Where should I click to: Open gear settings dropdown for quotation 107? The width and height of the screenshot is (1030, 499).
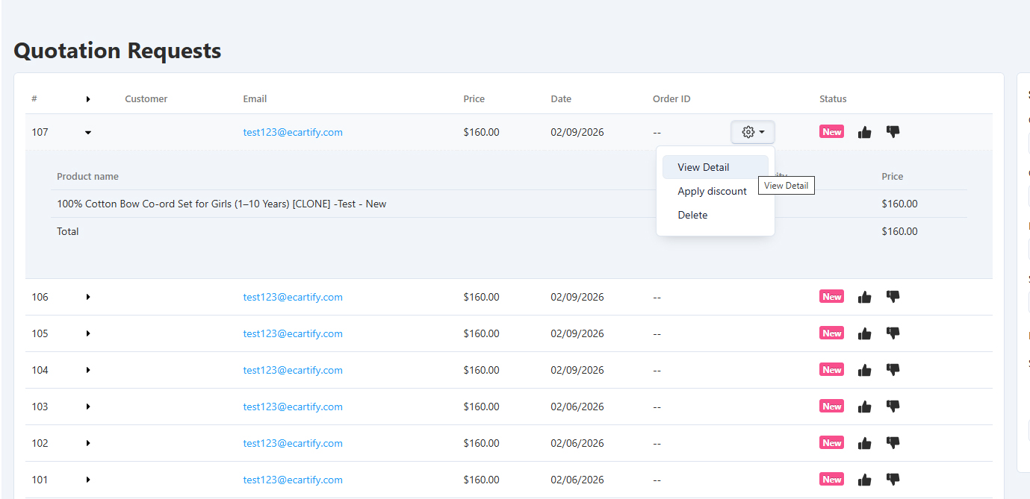pyautogui.click(x=752, y=132)
